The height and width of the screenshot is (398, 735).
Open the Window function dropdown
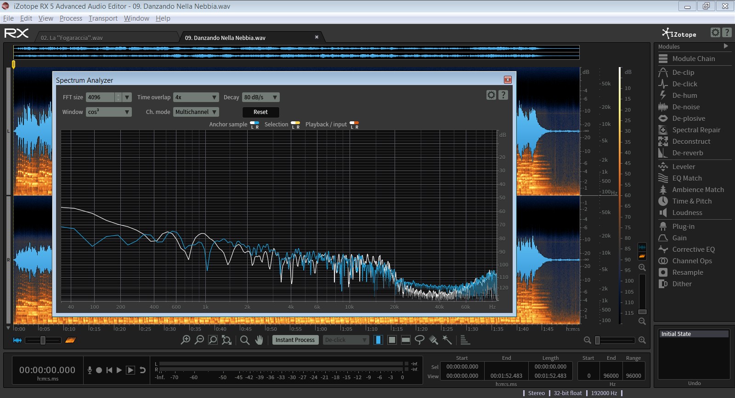point(109,112)
